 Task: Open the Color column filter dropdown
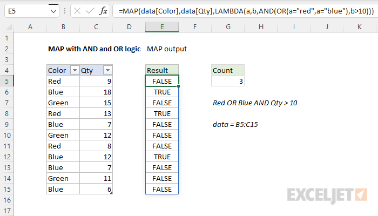click(x=75, y=70)
